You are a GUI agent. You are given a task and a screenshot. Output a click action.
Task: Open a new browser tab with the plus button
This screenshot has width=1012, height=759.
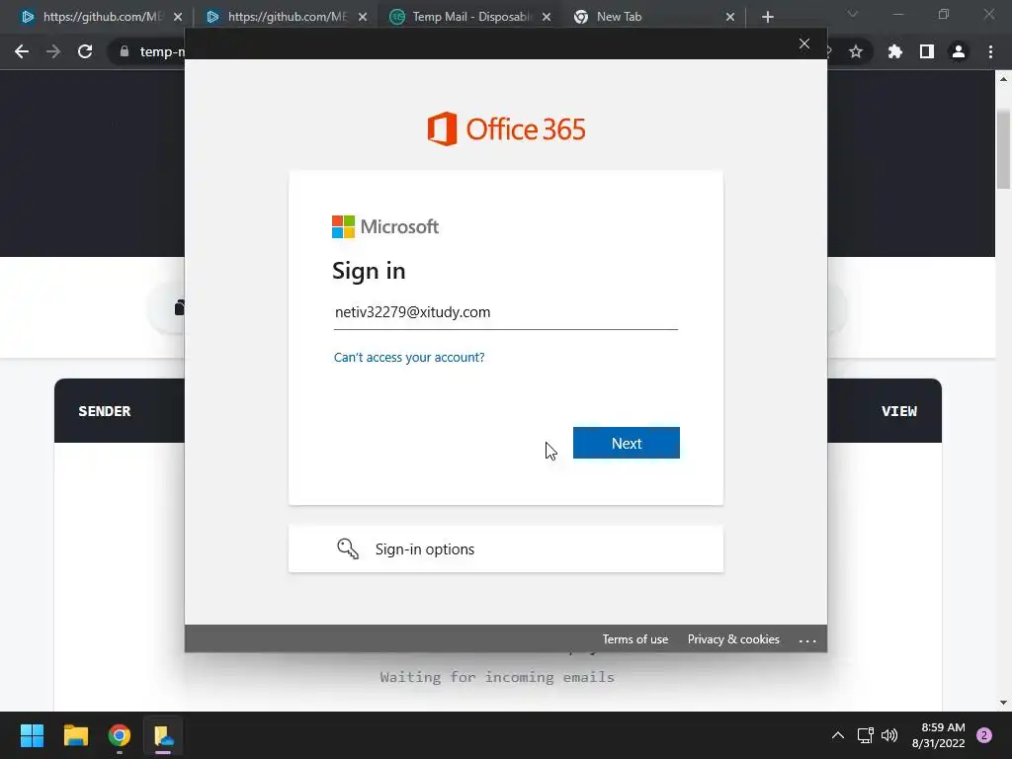(x=767, y=17)
